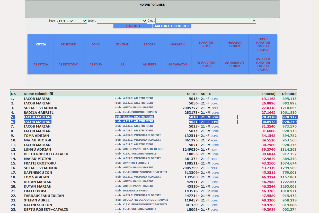Select the AS SUPER ranking tab

tap(149, 64)
